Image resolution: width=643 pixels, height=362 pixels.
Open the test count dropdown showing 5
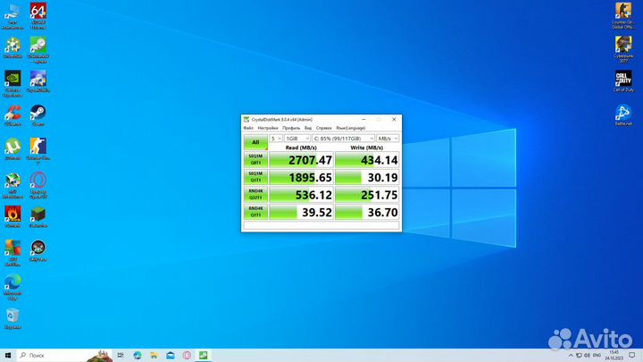[276, 139]
